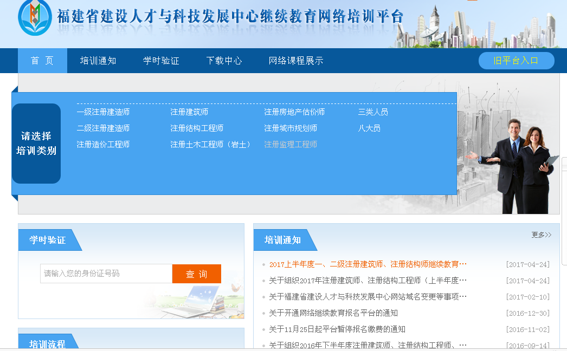Select 注册房地产估价师 category
The height and width of the screenshot is (351, 567).
[x=294, y=112]
